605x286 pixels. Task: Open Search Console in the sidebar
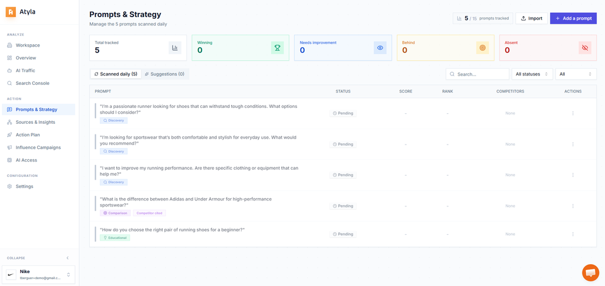[x=38, y=83]
